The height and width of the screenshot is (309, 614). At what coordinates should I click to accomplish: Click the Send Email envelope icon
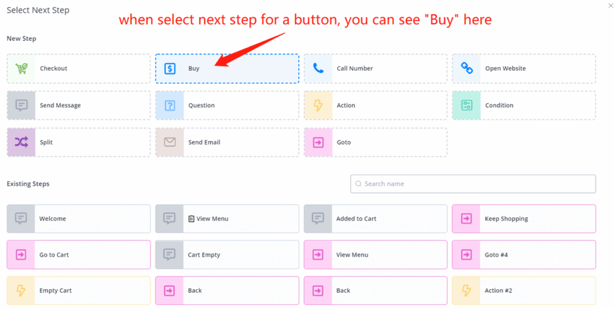tap(170, 142)
